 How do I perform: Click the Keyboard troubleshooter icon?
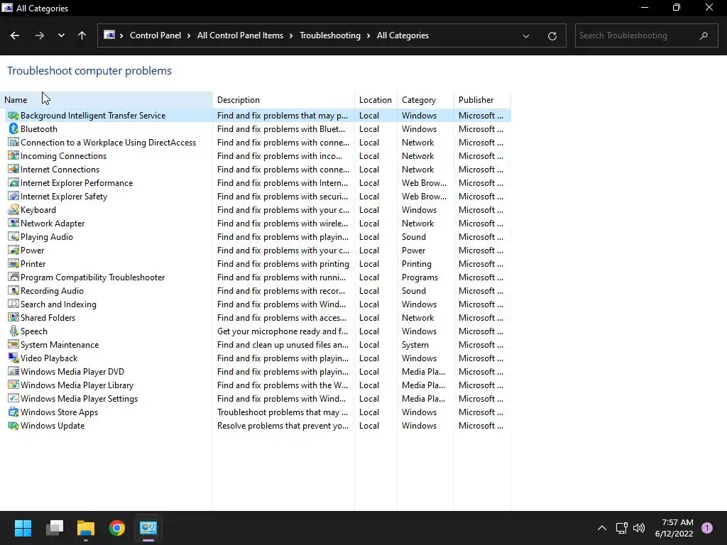[13, 210]
